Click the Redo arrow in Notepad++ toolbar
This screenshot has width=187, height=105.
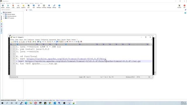click(x=35, y=42)
